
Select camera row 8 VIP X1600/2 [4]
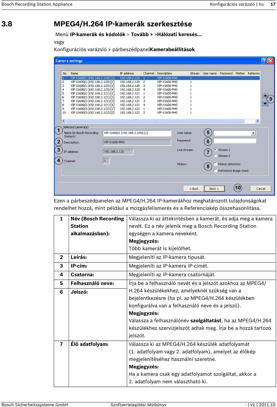point(161,105)
